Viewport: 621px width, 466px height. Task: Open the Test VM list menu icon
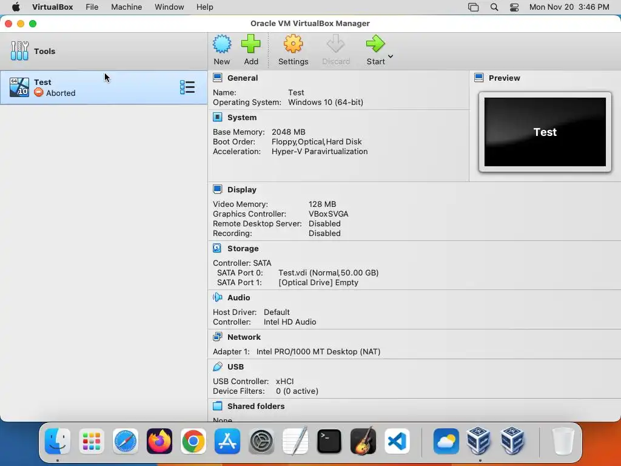[x=187, y=87]
